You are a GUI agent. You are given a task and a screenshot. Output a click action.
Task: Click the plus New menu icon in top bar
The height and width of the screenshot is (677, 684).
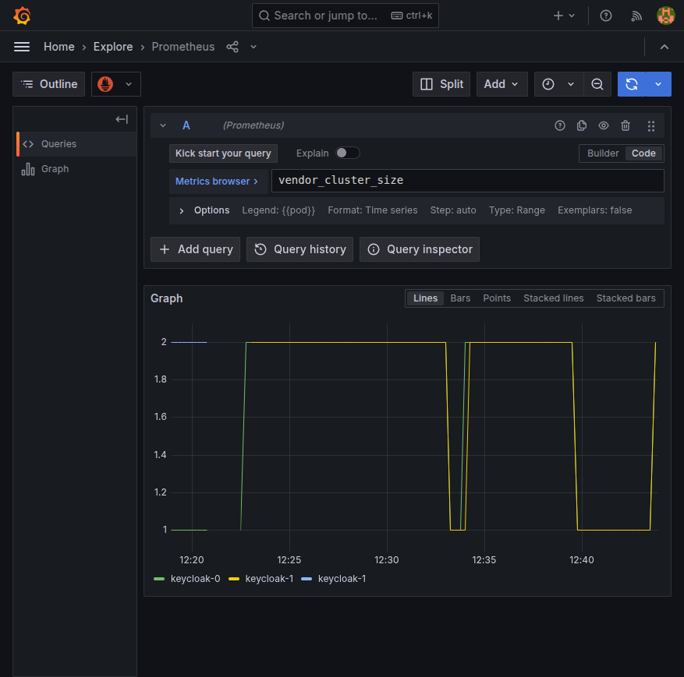coord(564,16)
